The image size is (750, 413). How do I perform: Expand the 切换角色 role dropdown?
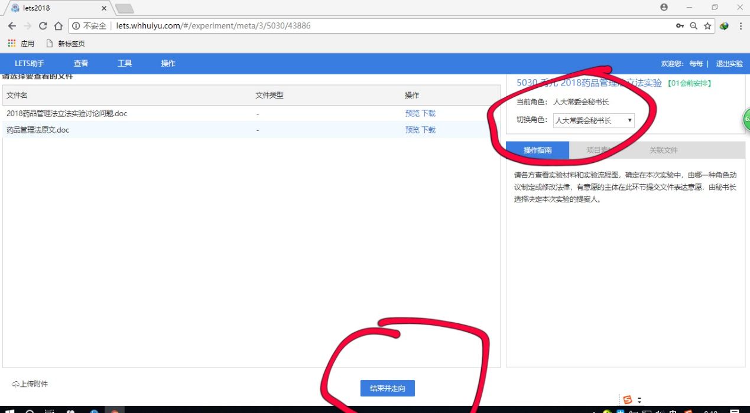tap(593, 120)
